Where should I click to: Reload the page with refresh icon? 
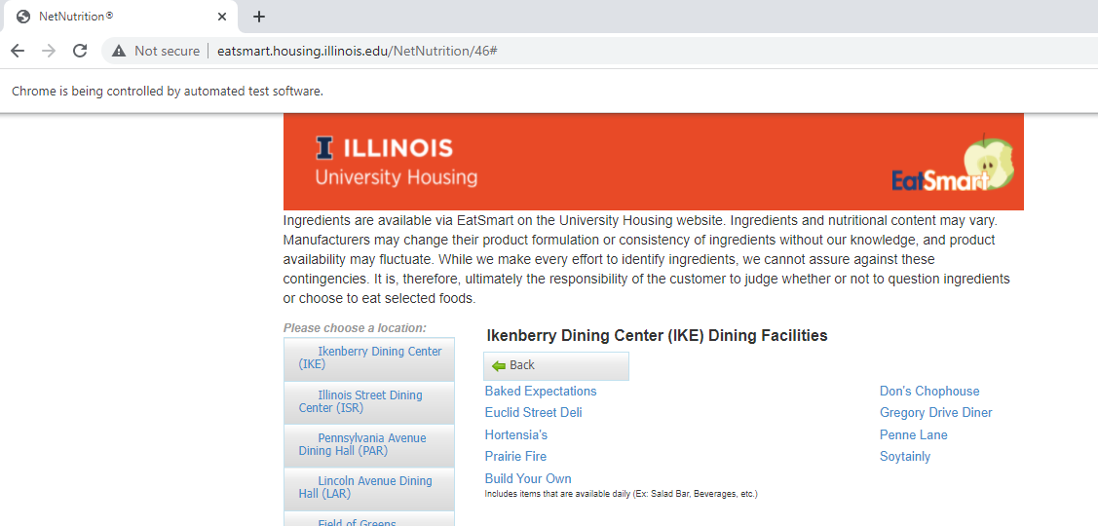pyautogui.click(x=80, y=51)
